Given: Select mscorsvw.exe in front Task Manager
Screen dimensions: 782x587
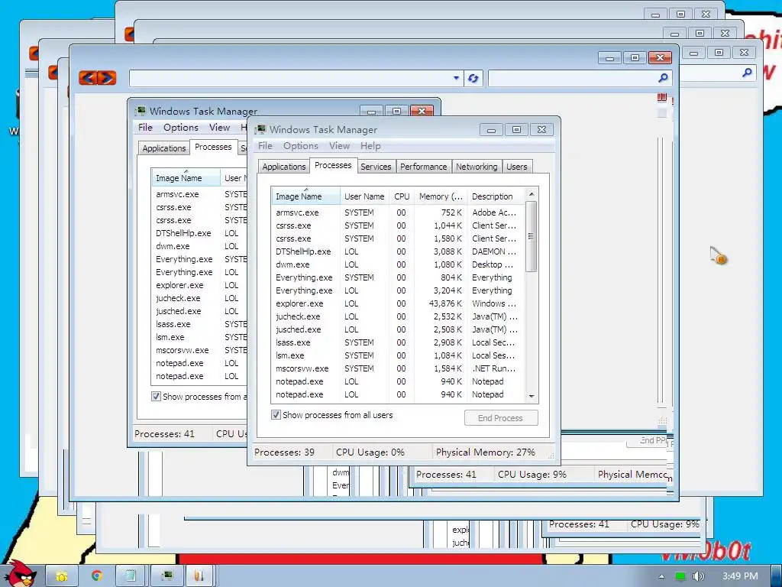Looking at the screenshot, I should tap(398, 368).
